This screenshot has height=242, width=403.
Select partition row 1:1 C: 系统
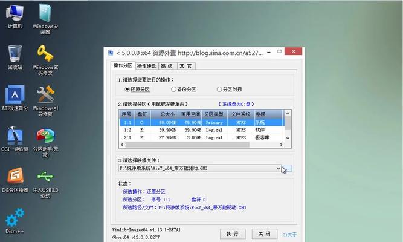[202, 122]
